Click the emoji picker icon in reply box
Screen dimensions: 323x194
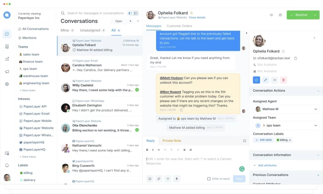click(150, 179)
